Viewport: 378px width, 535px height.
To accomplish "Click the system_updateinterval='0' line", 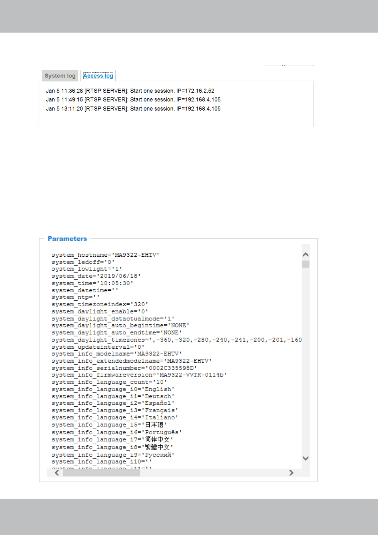I will click(98, 347).
